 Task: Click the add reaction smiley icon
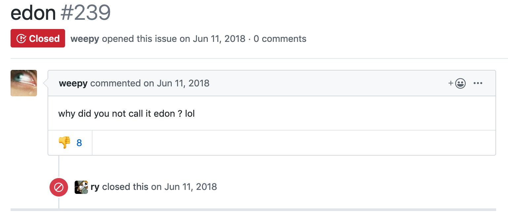[457, 83]
